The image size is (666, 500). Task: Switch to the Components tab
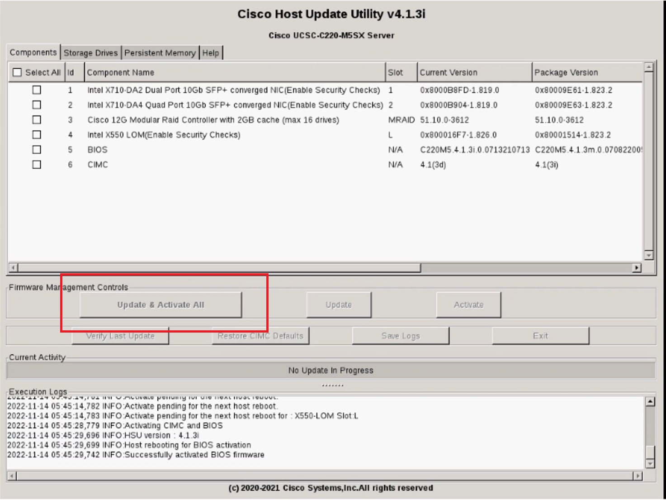[x=33, y=52]
